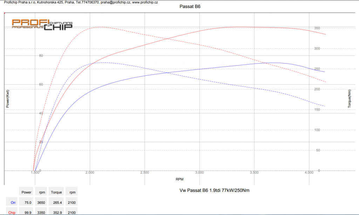Click the Profichip chiptuning logo
359x215 pixels.
point(42,25)
